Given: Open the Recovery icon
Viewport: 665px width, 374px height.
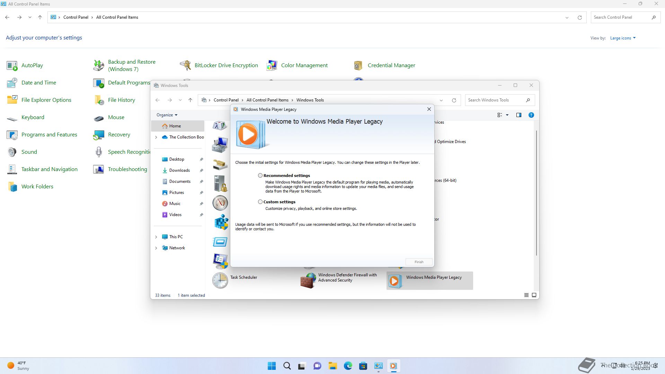Looking at the screenshot, I should click(99, 135).
